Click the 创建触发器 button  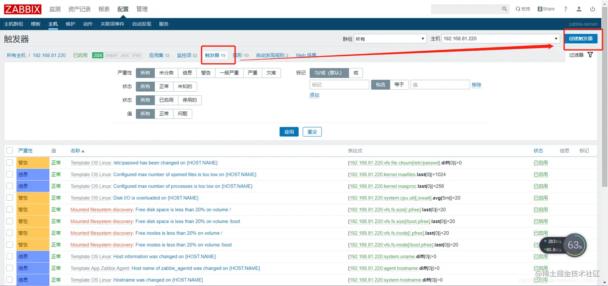click(x=581, y=39)
